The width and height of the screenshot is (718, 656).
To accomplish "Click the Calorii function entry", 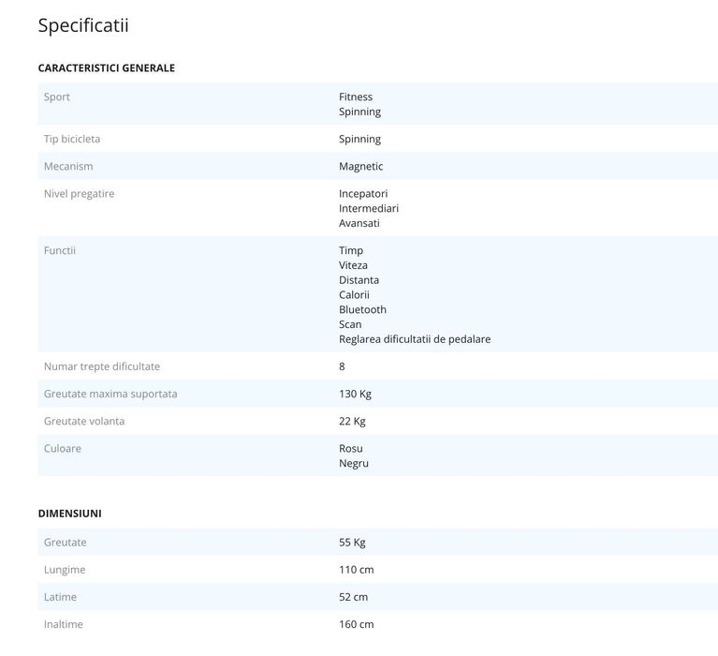I will [354, 295].
